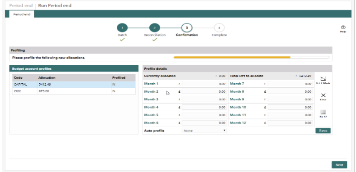Image resolution: width=356 pixels, height=172 pixels.
Task: Click the Month 1 amount field
Action: (204, 84)
